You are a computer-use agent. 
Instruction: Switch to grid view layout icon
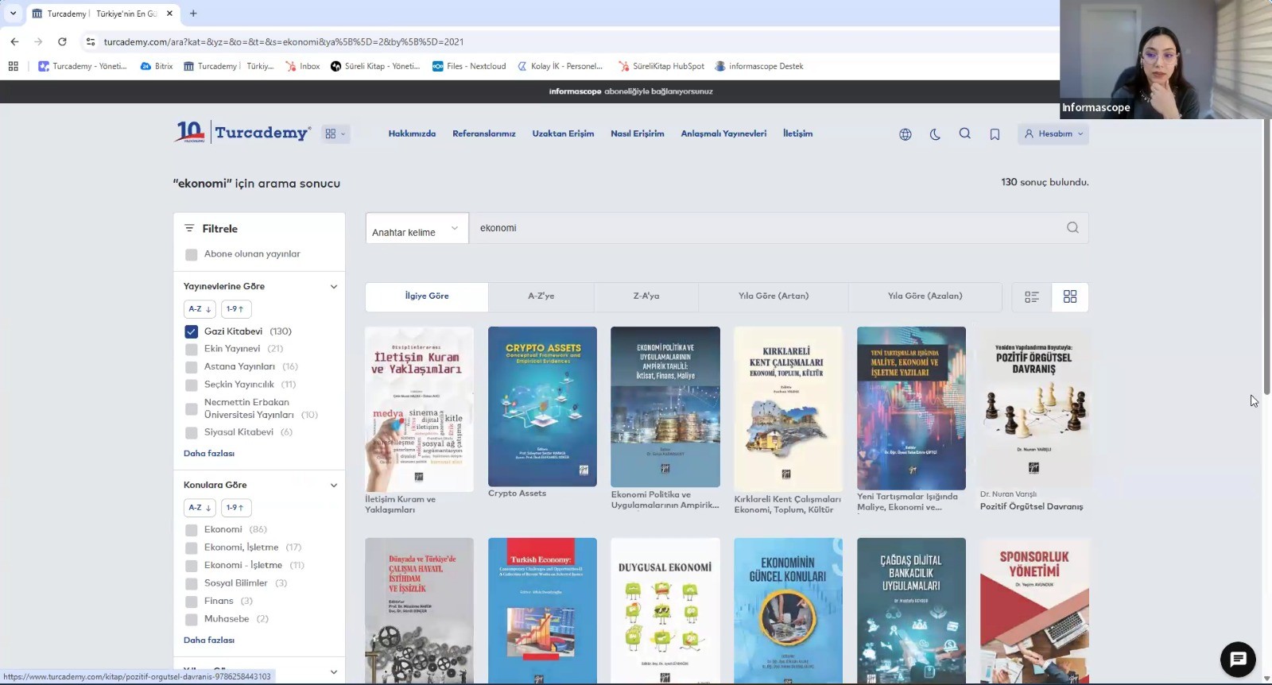click(1070, 296)
